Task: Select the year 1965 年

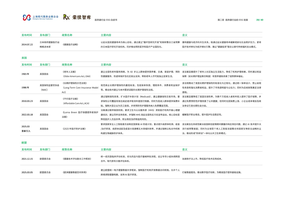Action: [25, 74]
